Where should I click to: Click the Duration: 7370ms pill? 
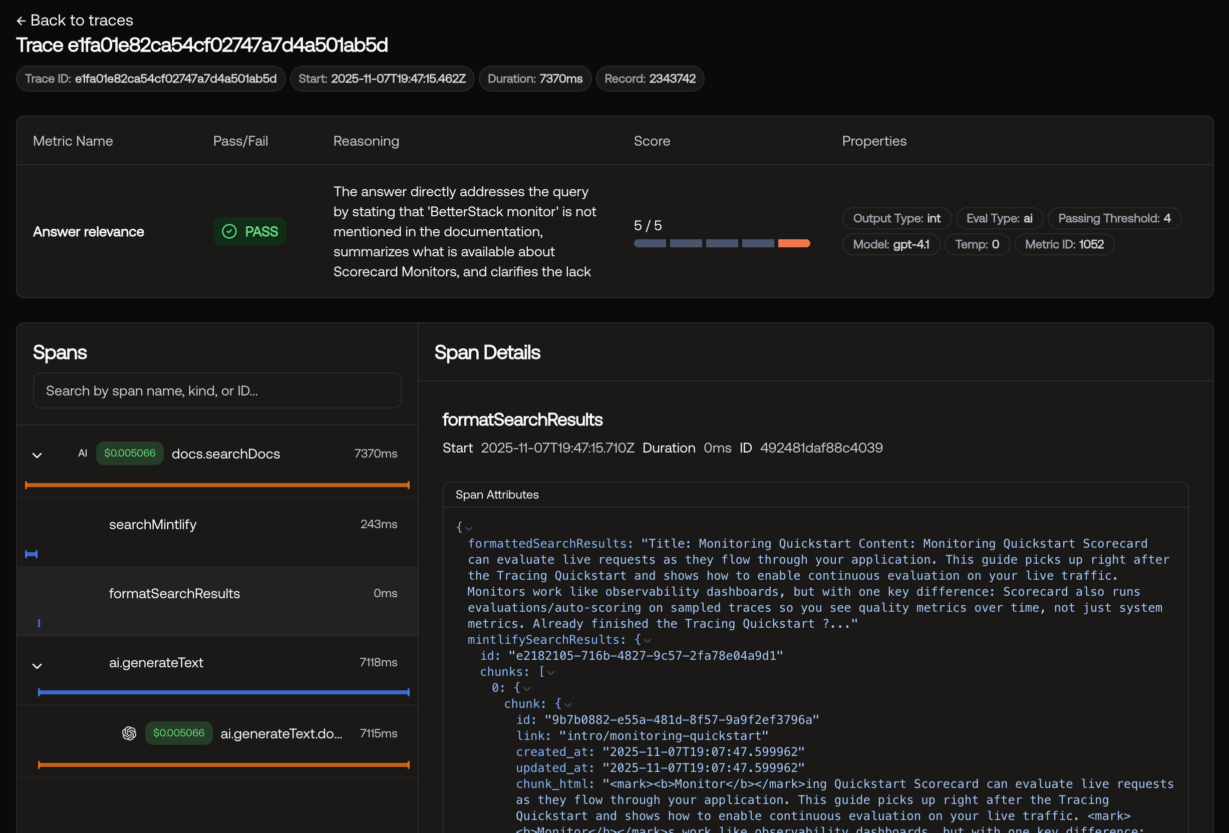pyautogui.click(x=535, y=79)
